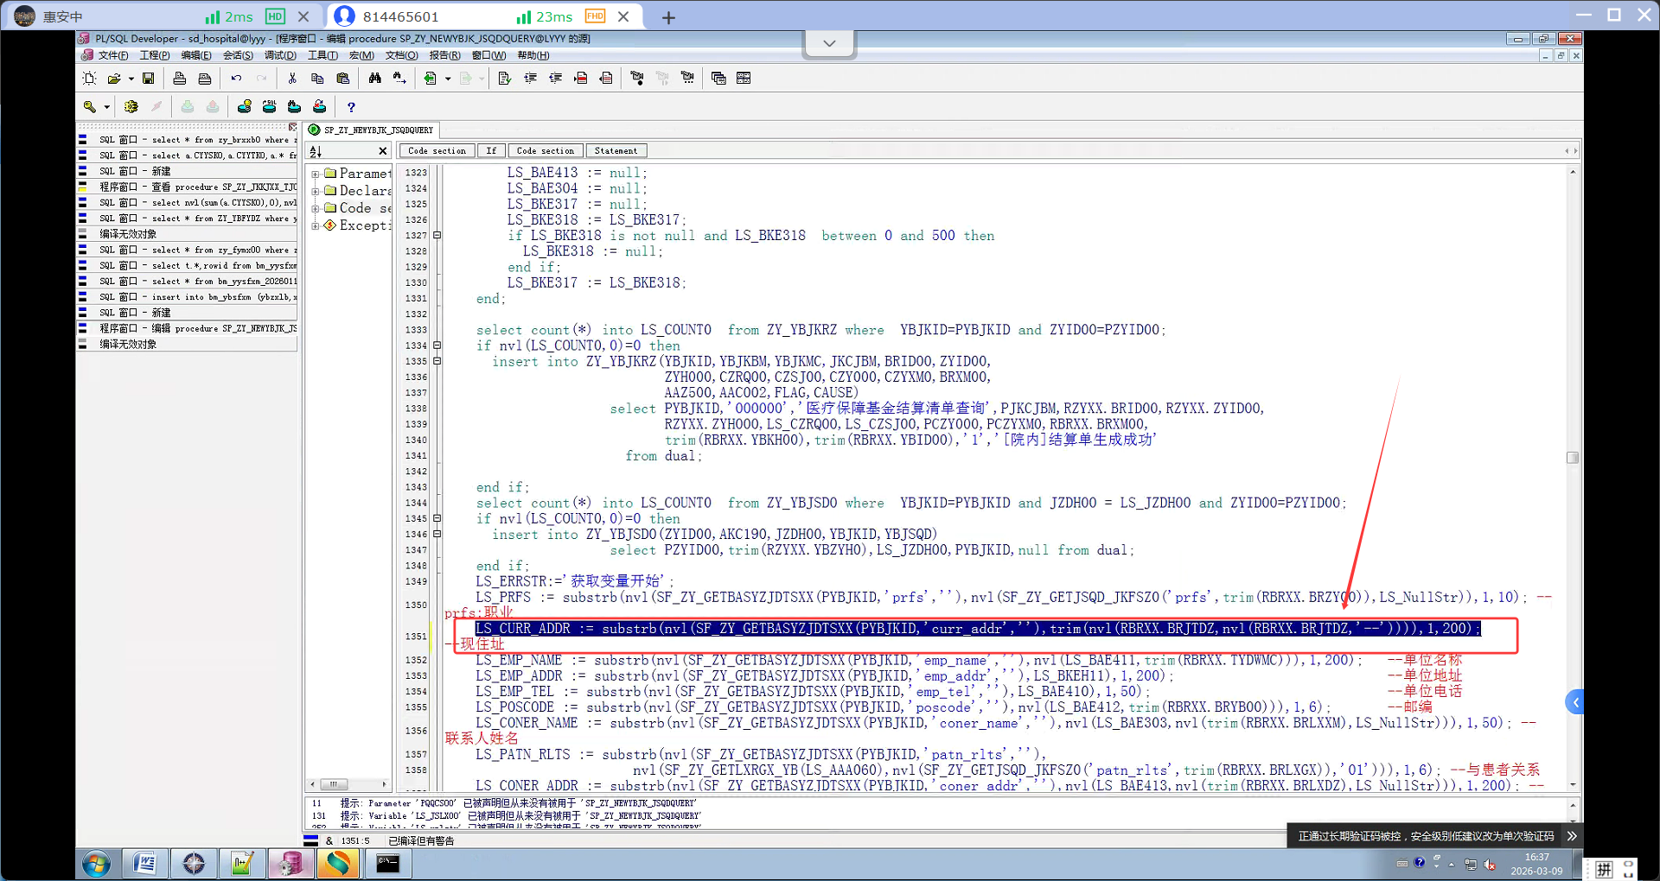Click alphabetical sort icon in code contents

[316, 151]
